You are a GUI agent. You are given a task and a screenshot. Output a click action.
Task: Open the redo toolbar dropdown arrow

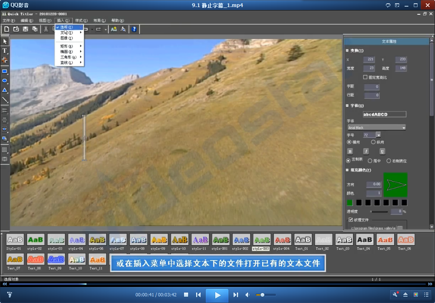click(106, 30)
